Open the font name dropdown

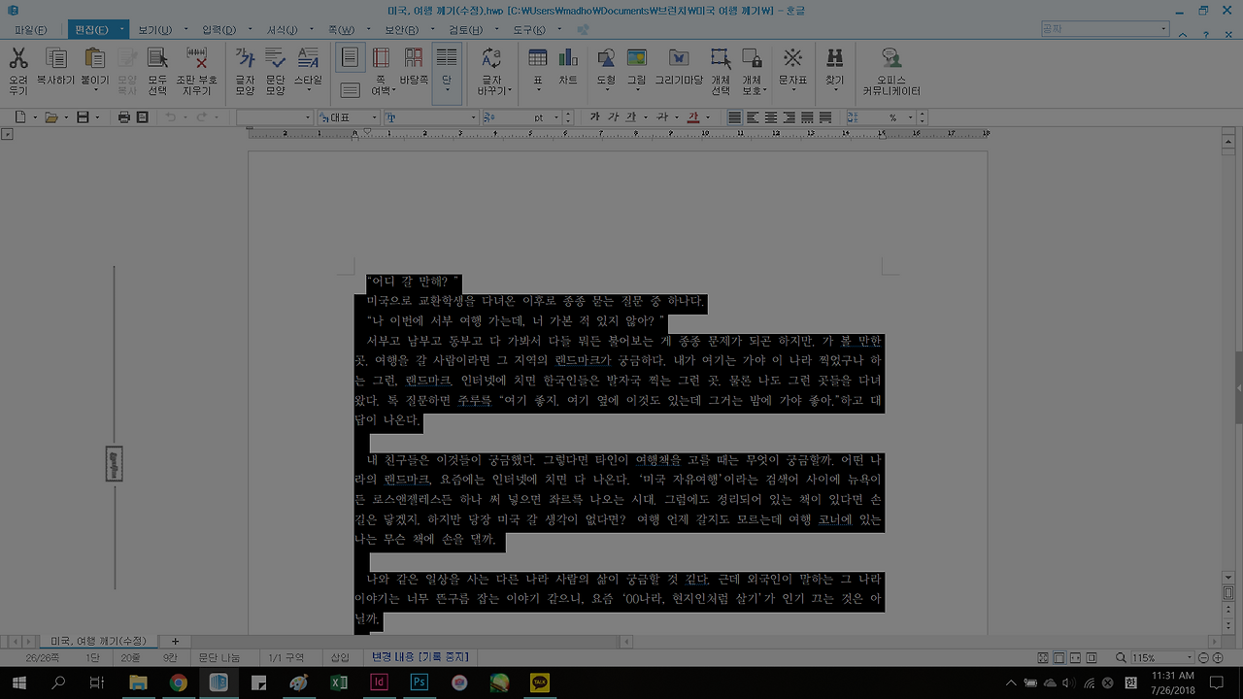(x=474, y=117)
